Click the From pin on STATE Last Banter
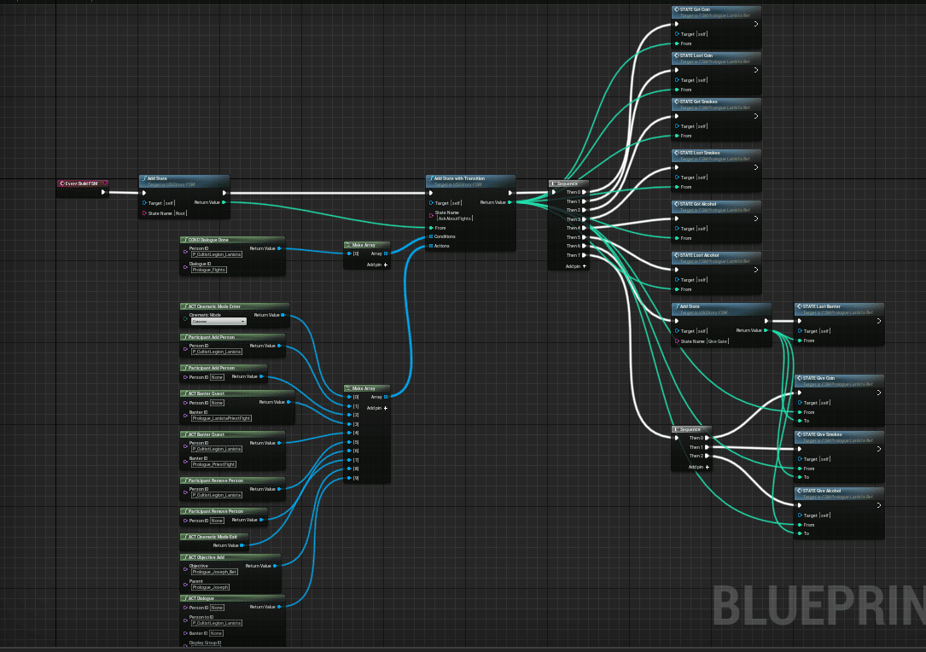 (x=800, y=341)
